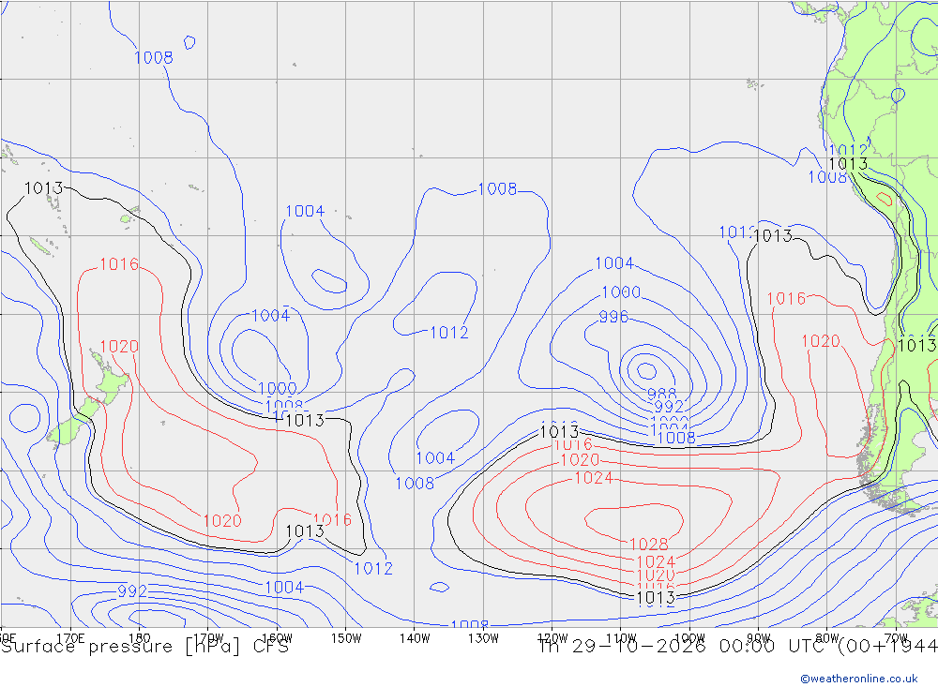Viewport: 938px width, 687px height.
Task: Click the 90W longitude label
Action: (x=759, y=638)
